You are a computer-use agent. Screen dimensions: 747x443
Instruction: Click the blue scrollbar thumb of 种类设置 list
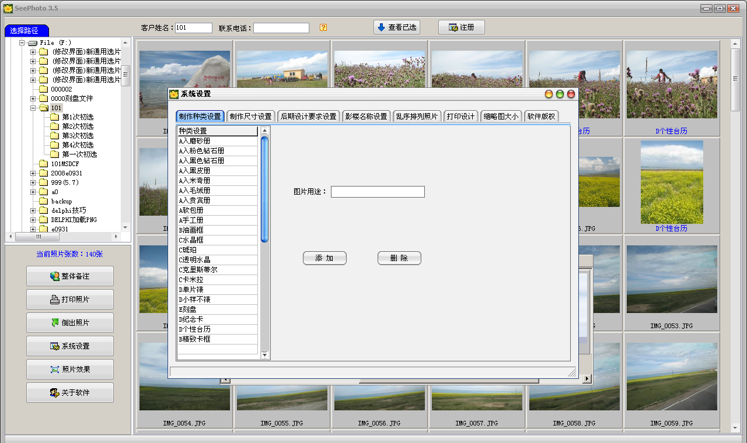(264, 188)
